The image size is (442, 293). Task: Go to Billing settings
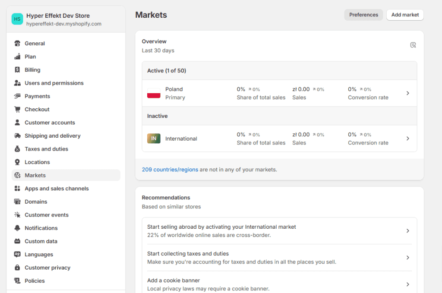coord(66,70)
